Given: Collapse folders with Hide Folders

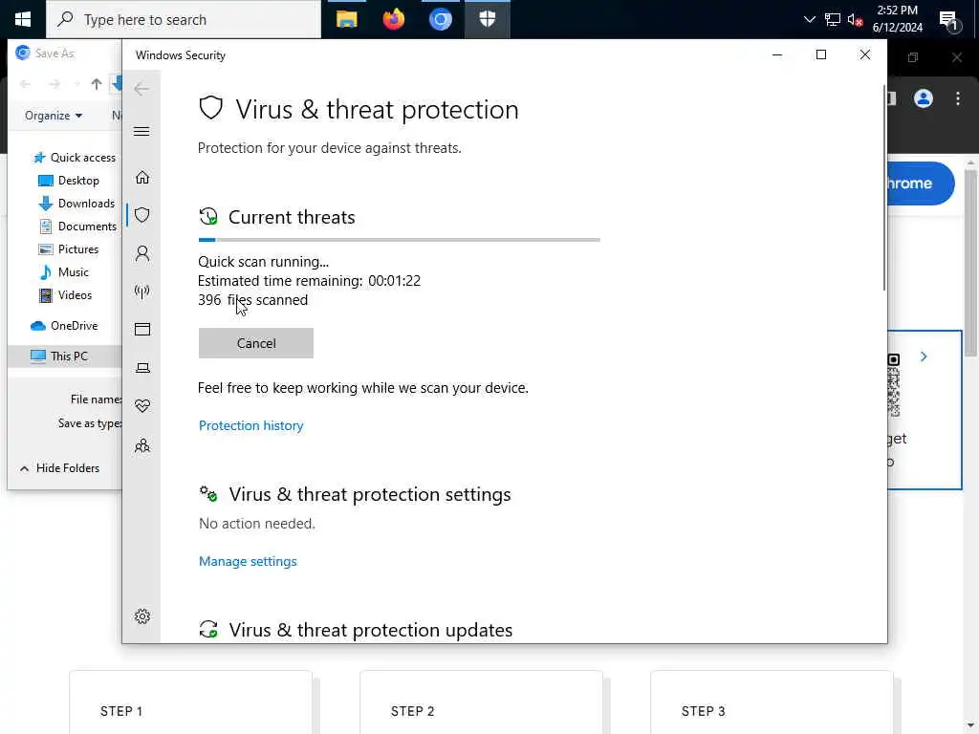Looking at the screenshot, I should click(x=60, y=468).
